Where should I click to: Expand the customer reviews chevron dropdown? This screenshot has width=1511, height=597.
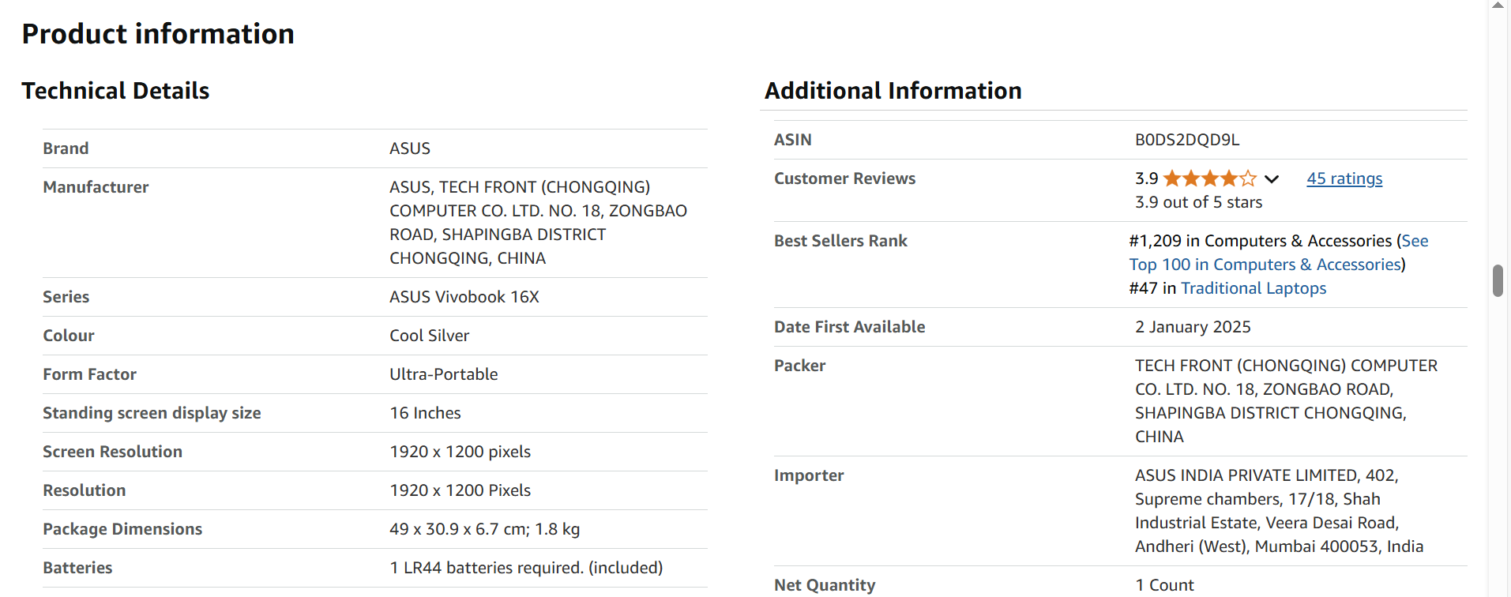(1272, 179)
